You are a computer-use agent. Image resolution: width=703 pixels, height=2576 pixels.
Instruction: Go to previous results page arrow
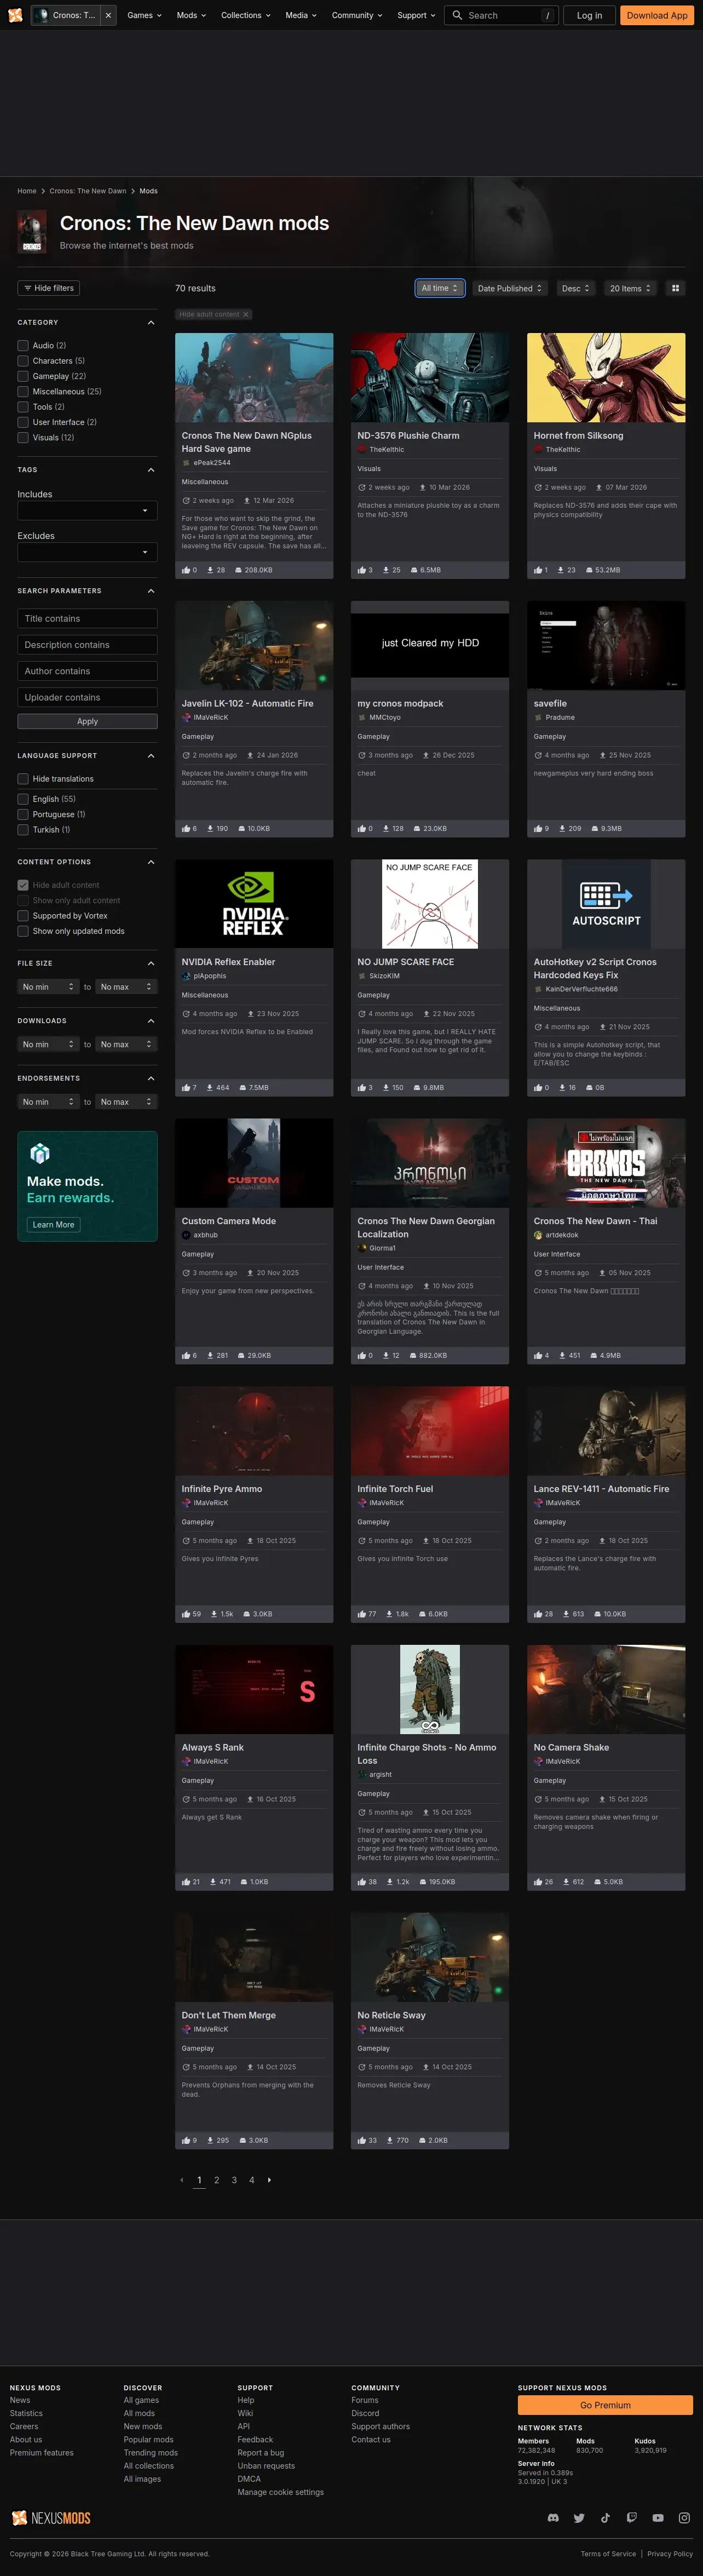point(181,2180)
